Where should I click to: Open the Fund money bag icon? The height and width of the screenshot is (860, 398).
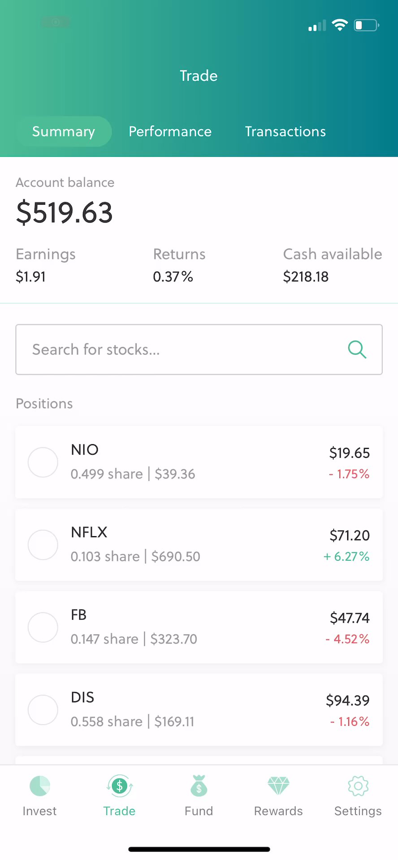point(199,786)
